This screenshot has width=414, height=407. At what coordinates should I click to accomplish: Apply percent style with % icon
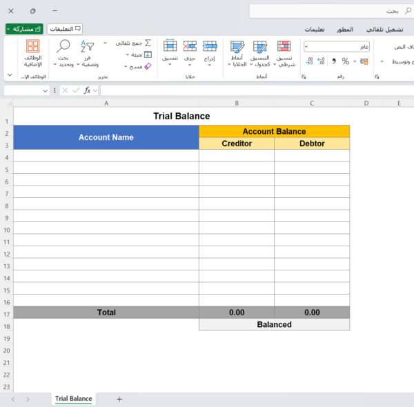pyautogui.click(x=345, y=61)
